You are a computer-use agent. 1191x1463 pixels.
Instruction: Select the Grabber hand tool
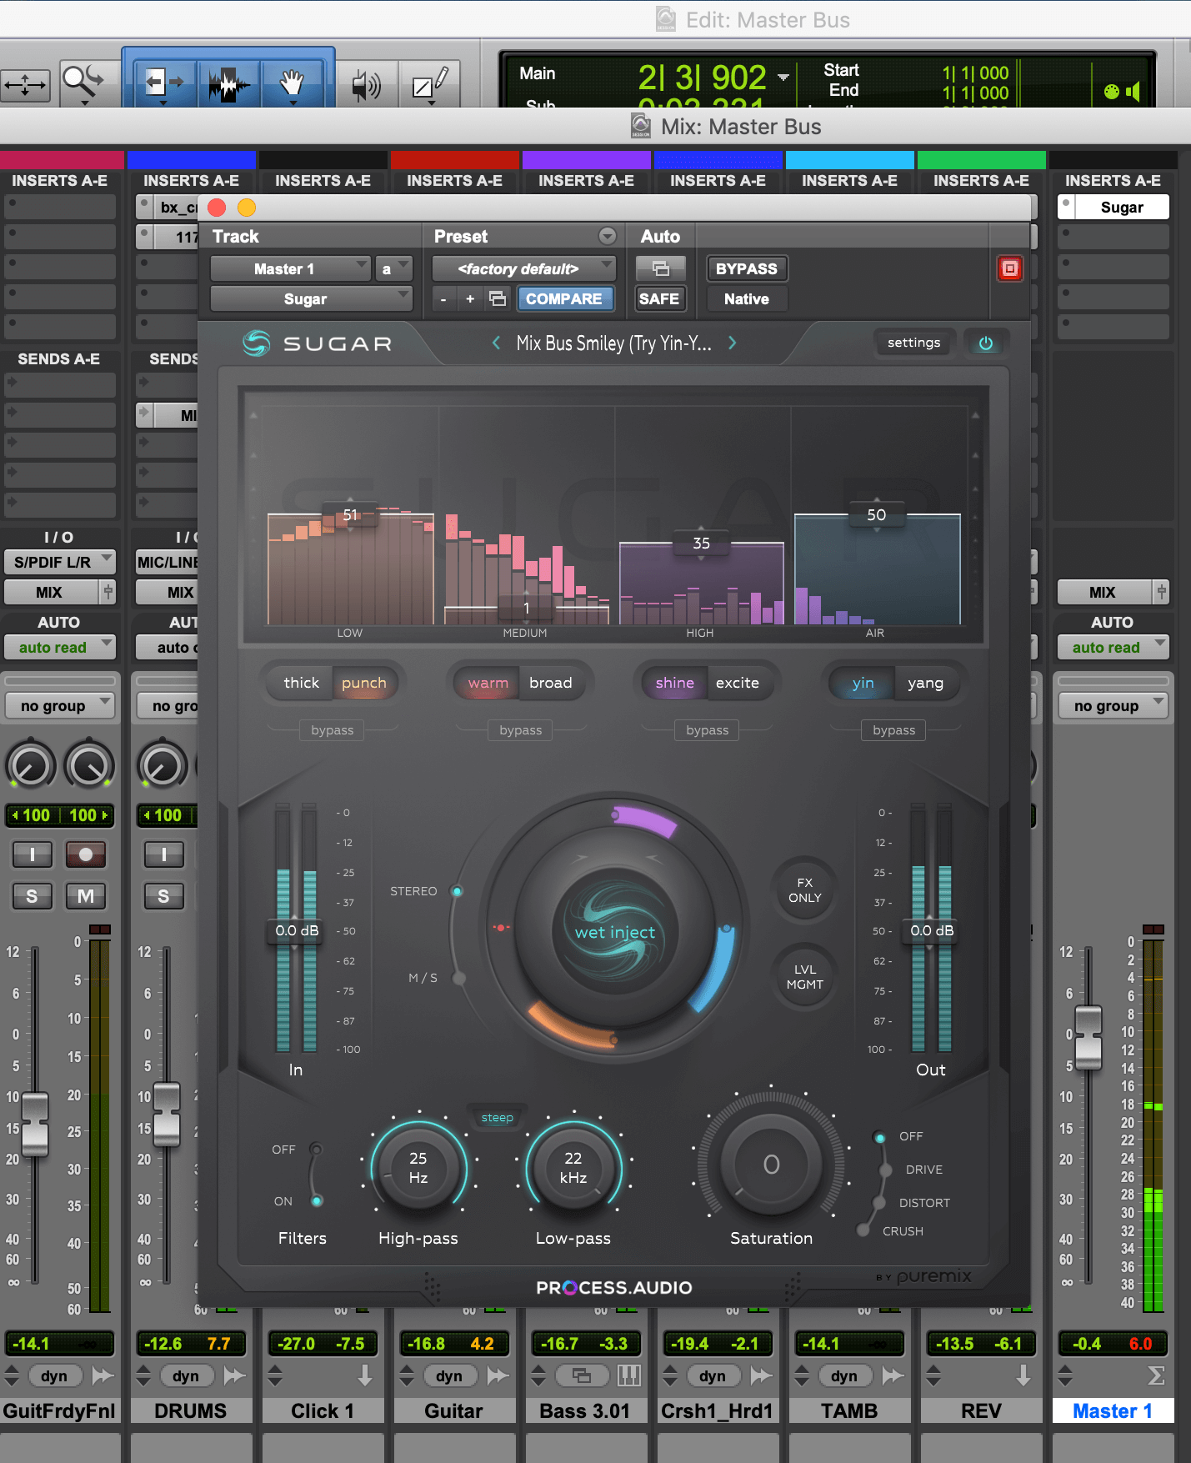coord(292,83)
